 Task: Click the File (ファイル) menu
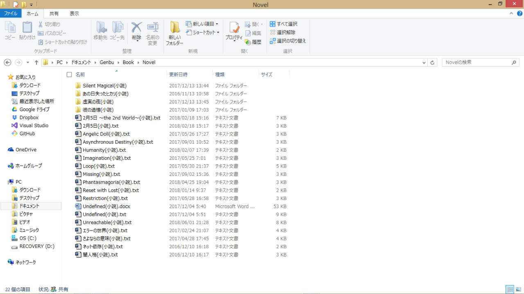[x=11, y=13]
